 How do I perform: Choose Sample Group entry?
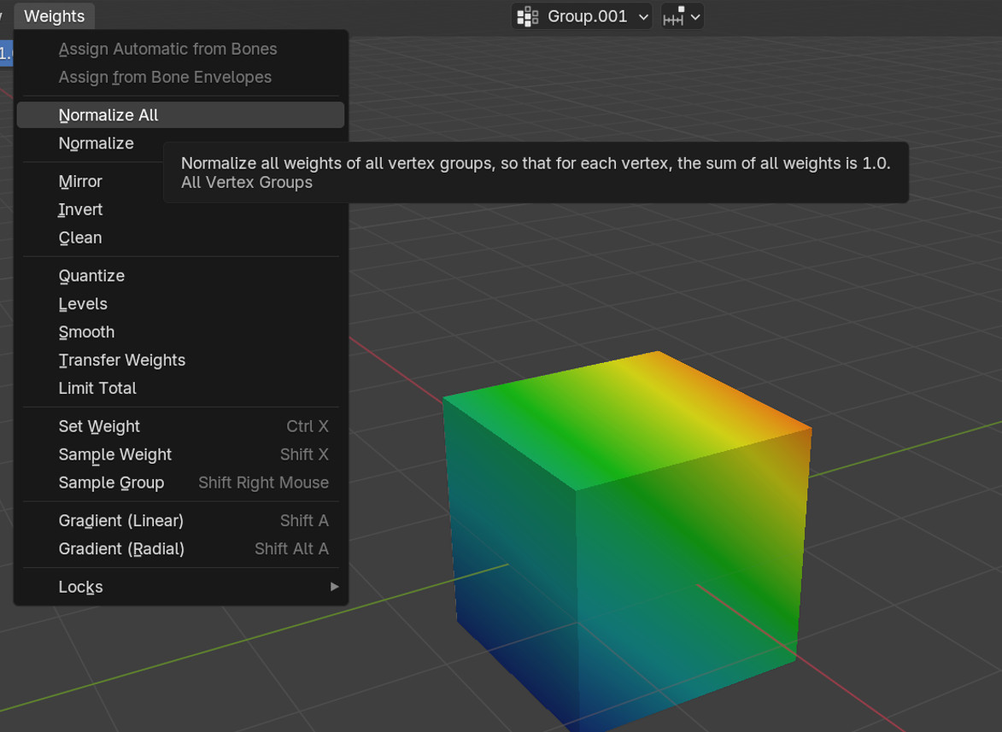(x=180, y=483)
